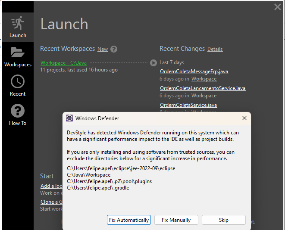Open the Recent clock icon
The image size is (285, 230).
click(x=18, y=81)
